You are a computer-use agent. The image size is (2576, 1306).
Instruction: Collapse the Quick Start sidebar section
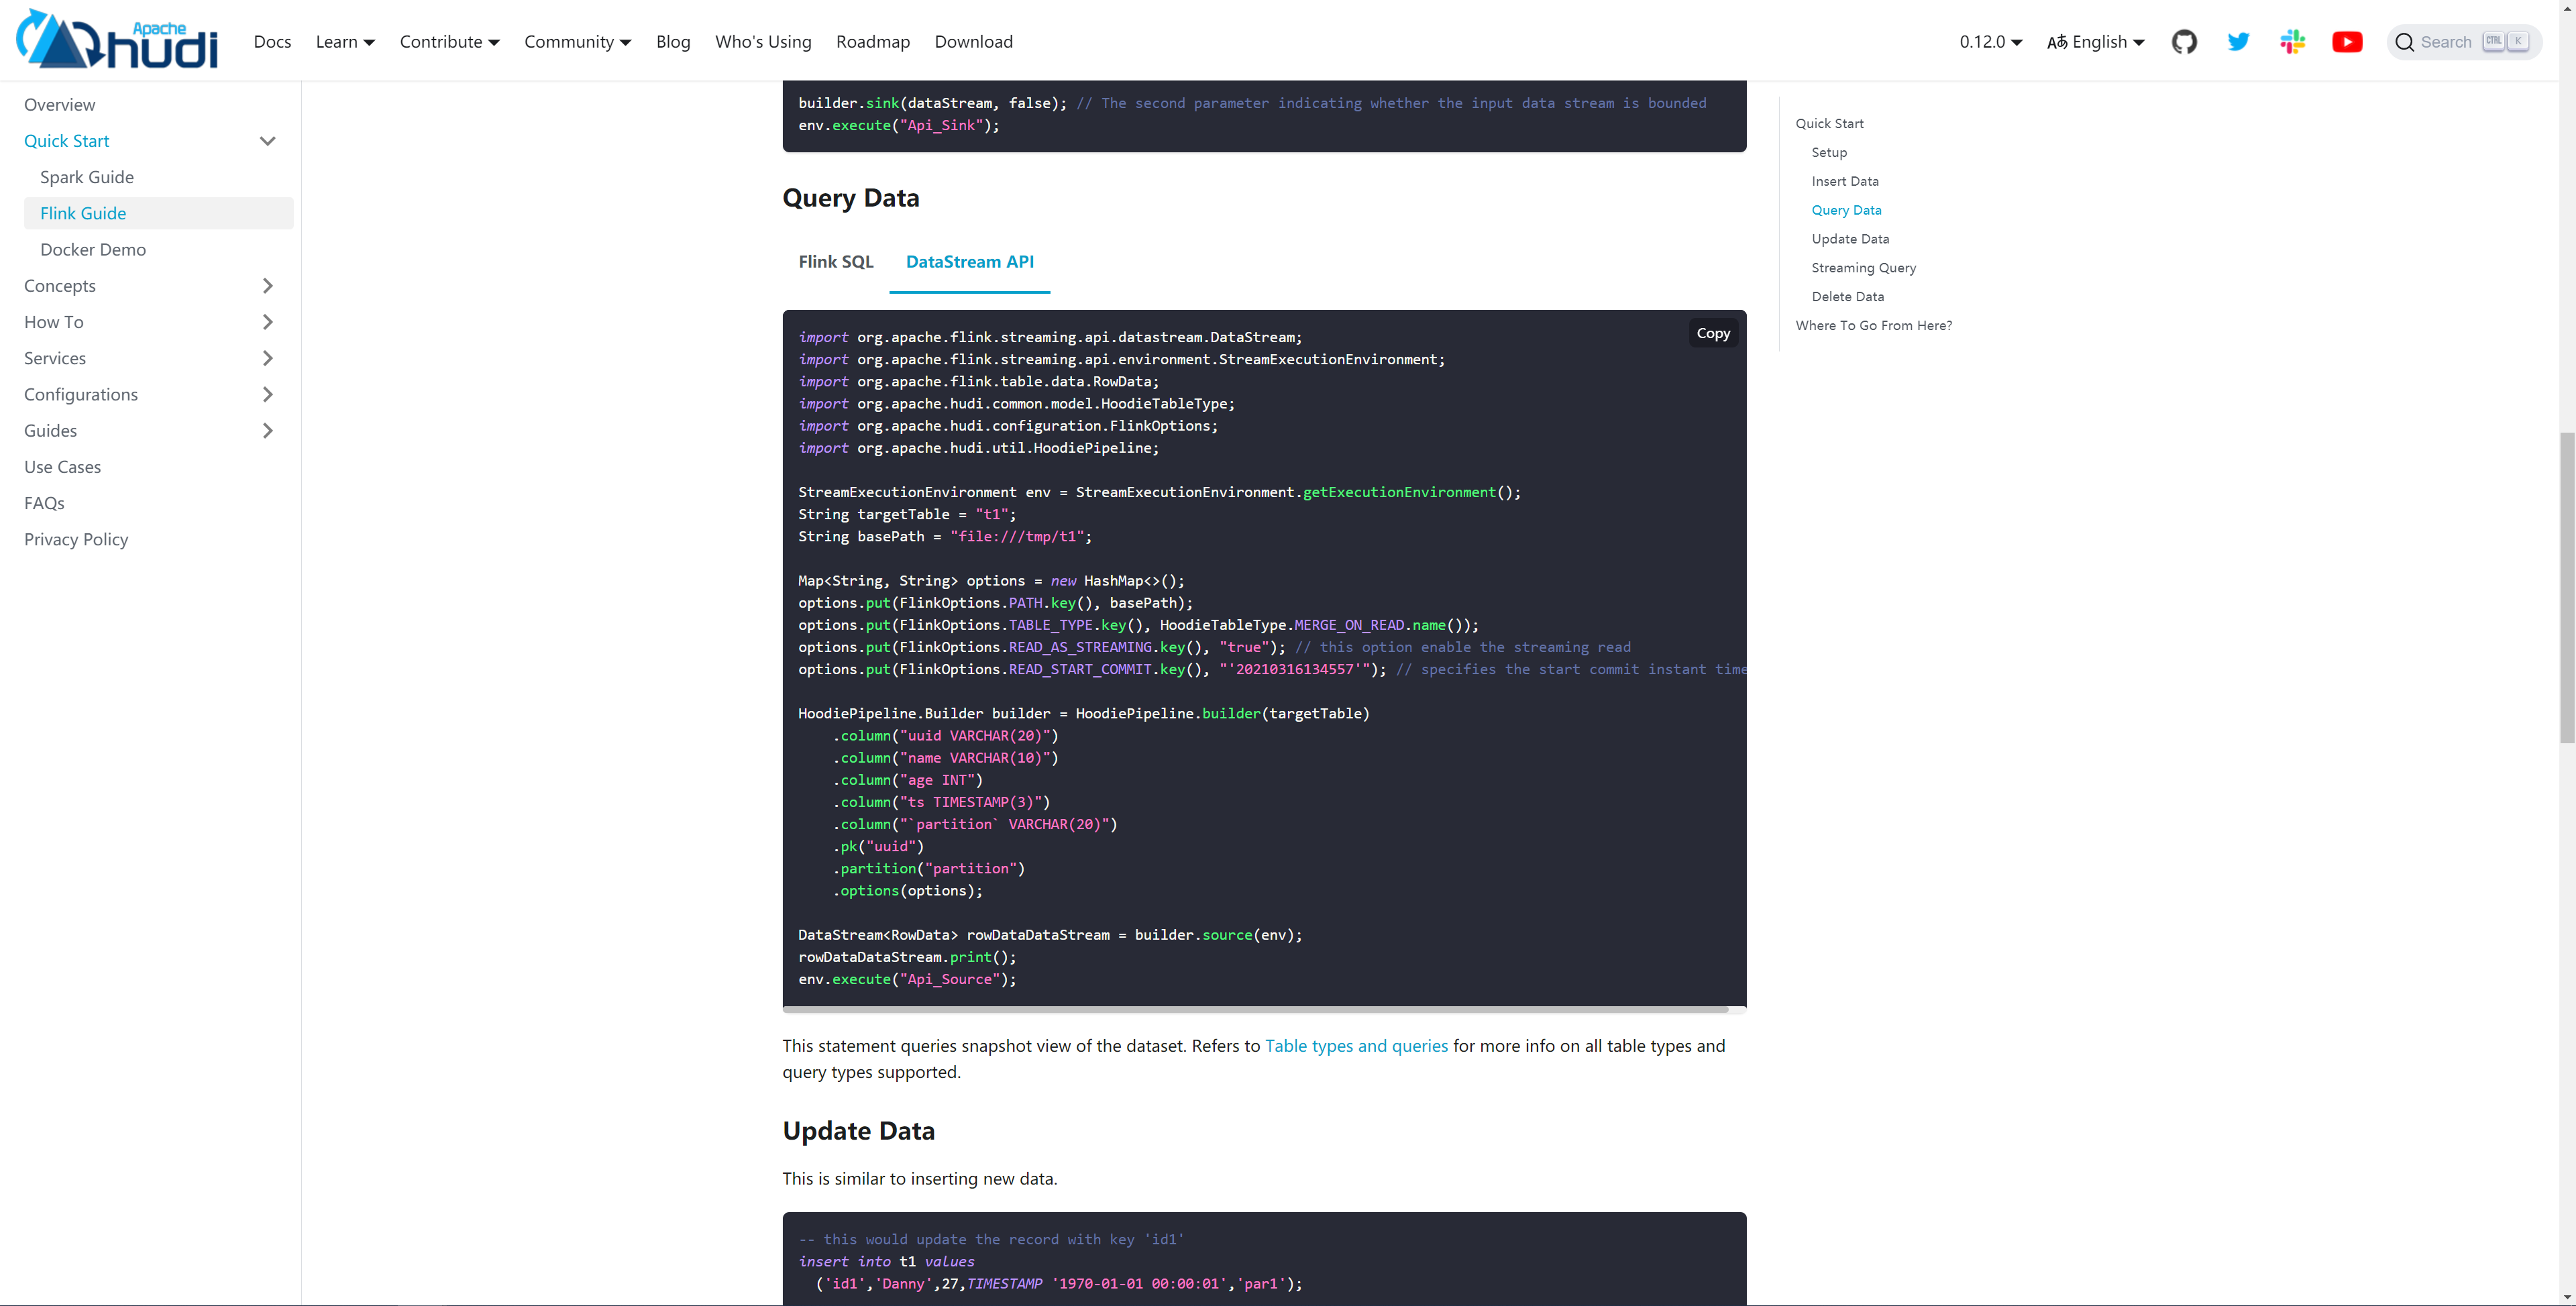tap(267, 141)
